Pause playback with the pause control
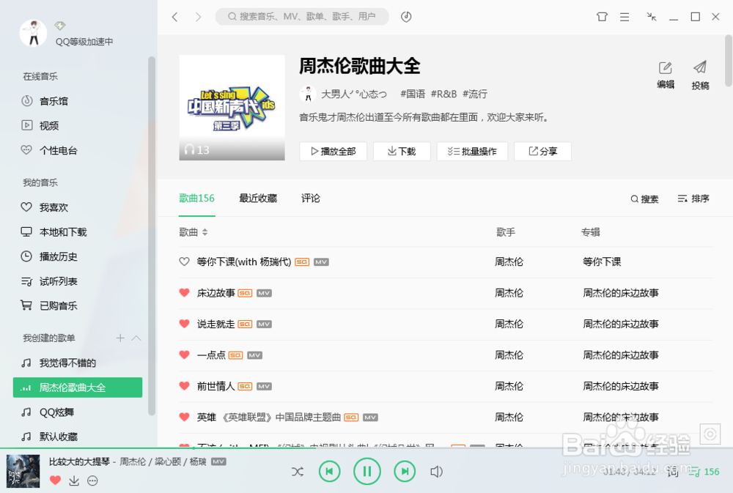Viewport: 733px width, 493px height. [x=367, y=472]
